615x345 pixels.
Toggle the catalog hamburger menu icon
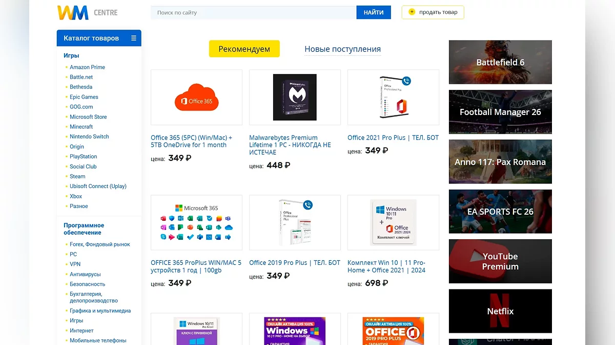pyautogui.click(x=134, y=38)
